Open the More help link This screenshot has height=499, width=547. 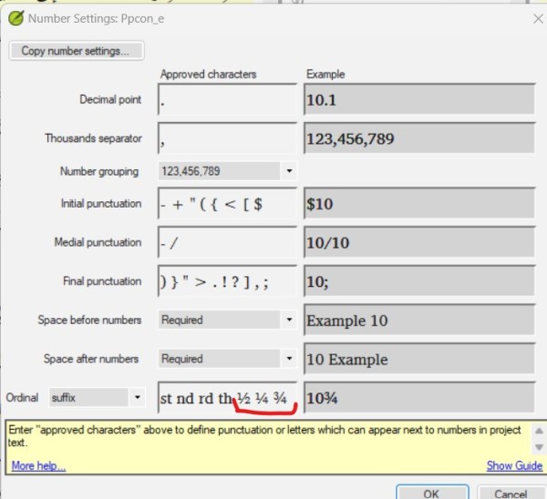[38, 466]
